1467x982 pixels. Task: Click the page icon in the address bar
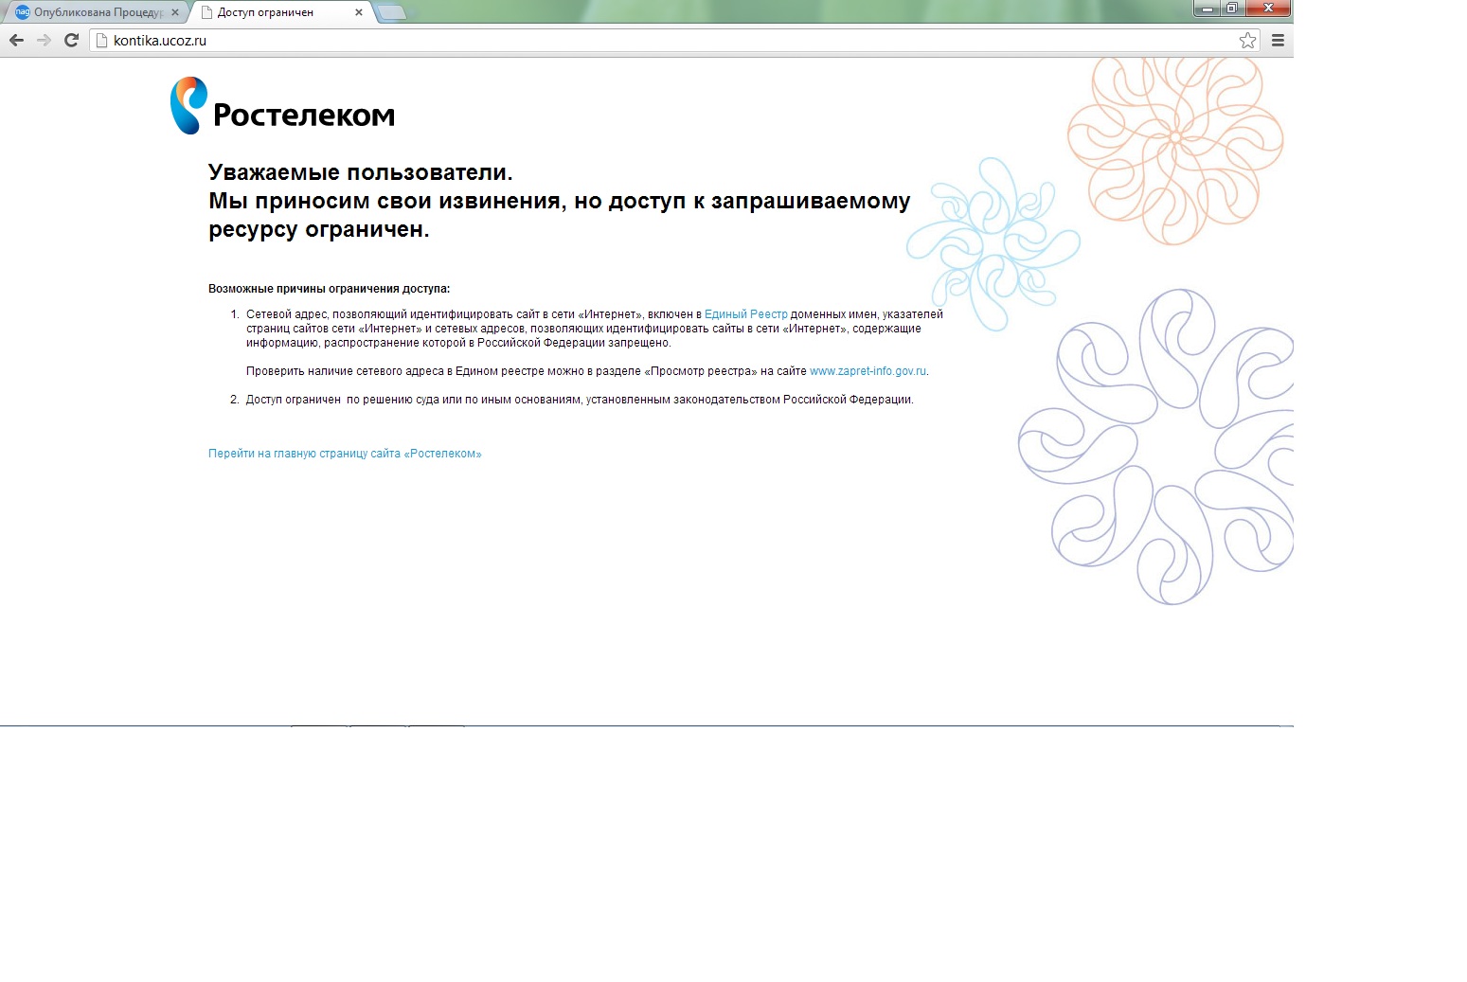tap(102, 41)
